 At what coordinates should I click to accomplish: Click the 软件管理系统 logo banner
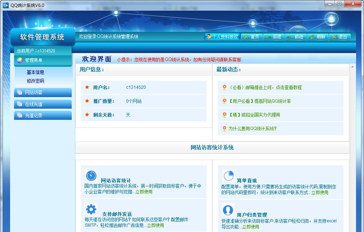coord(43,37)
